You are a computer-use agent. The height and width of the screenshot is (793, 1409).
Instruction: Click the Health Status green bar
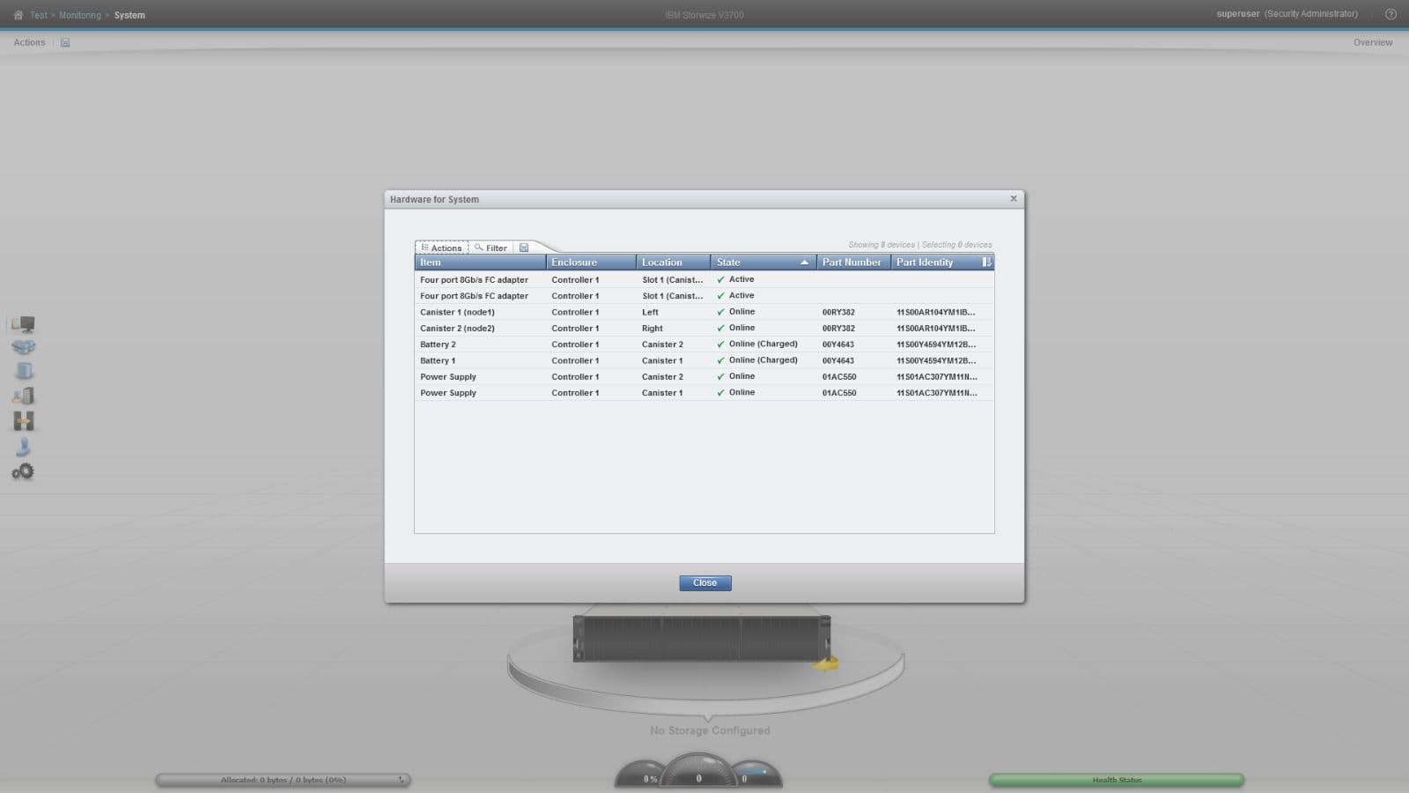click(1116, 780)
